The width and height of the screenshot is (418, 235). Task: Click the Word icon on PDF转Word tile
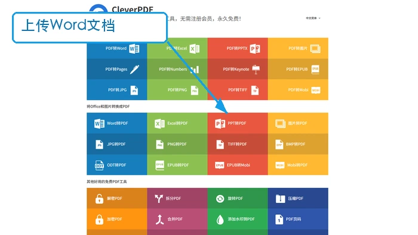coord(134,49)
